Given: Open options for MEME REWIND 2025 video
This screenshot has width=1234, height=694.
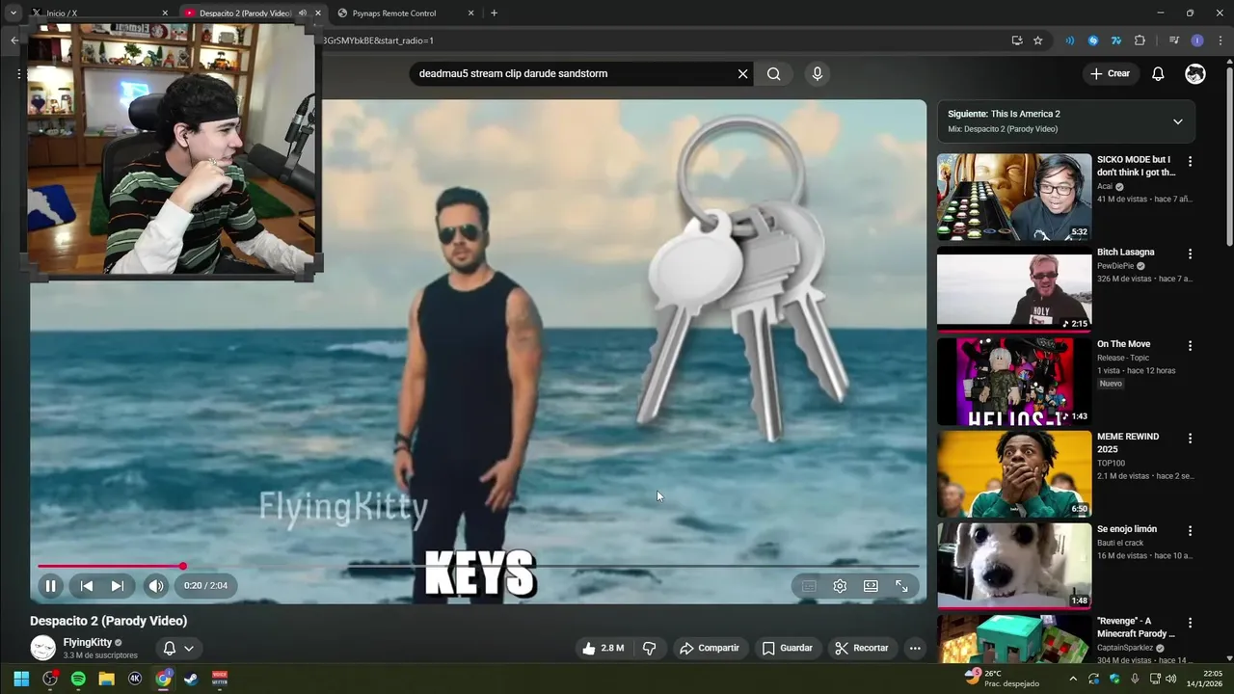Looking at the screenshot, I should (x=1190, y=438).
